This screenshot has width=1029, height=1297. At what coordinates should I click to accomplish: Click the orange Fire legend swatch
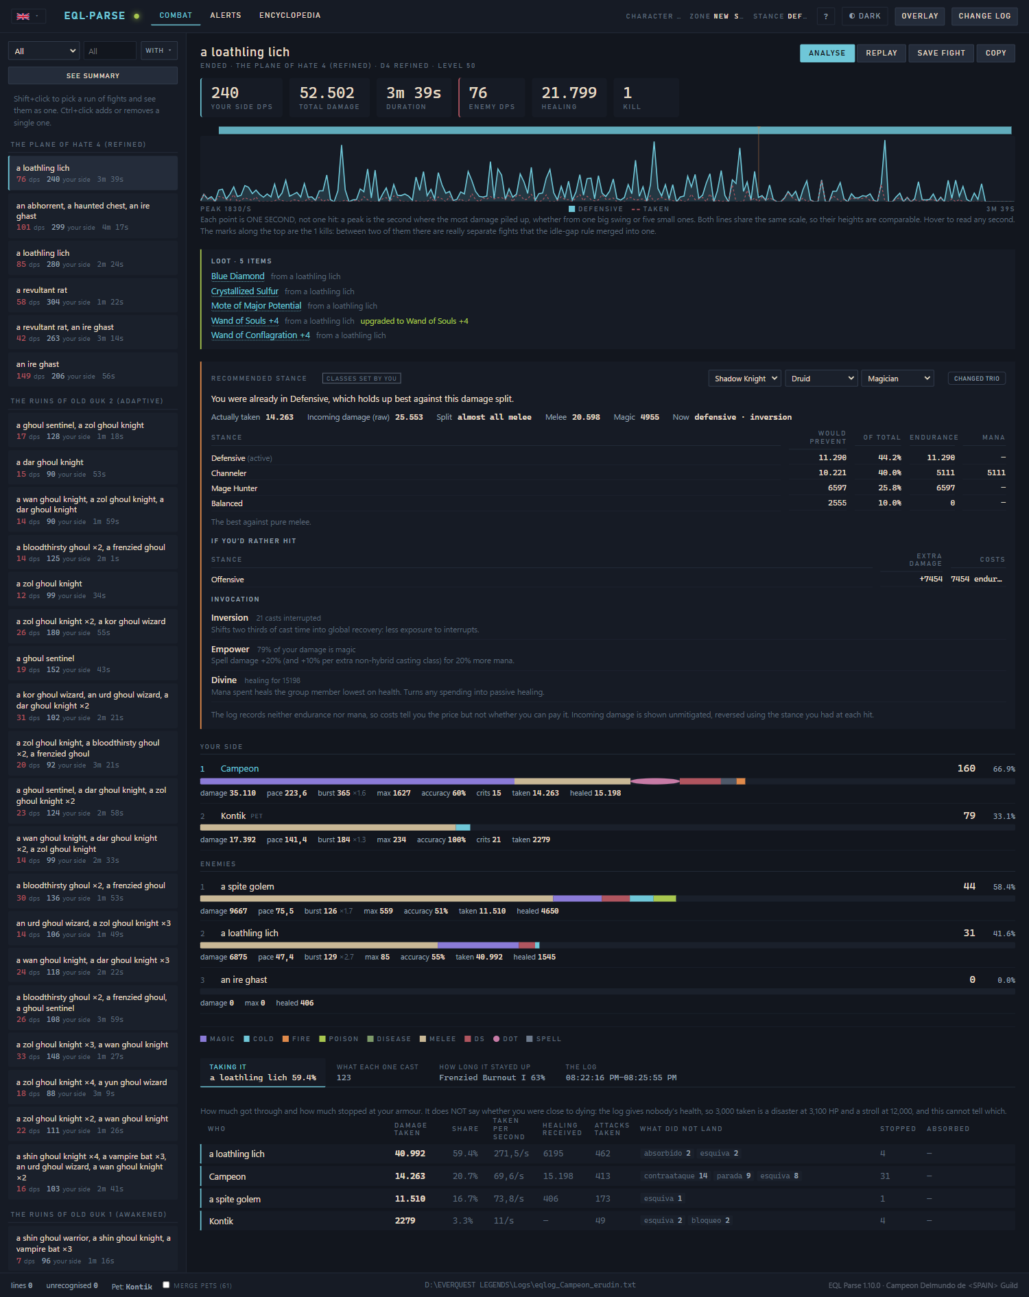(285, 1038)
